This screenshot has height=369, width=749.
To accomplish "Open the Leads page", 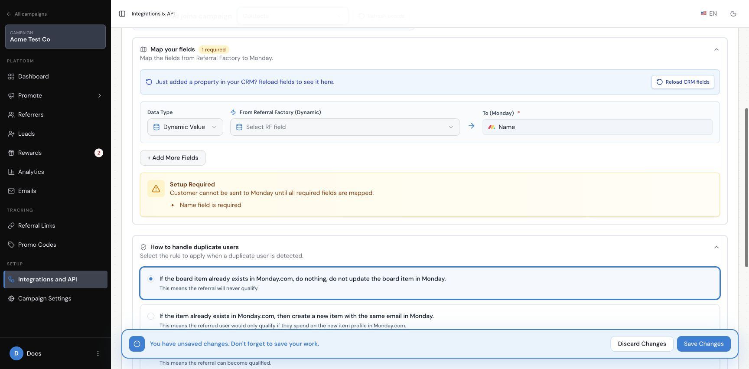I will point(55,134).
